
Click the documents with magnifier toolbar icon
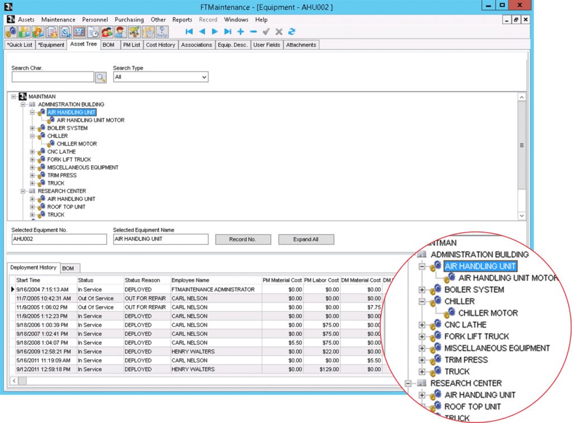[x=66, y=32]
